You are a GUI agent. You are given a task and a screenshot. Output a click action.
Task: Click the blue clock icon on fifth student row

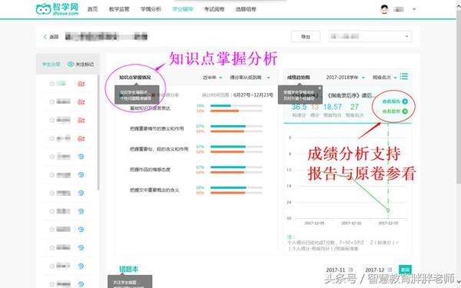tap(81, 157)
